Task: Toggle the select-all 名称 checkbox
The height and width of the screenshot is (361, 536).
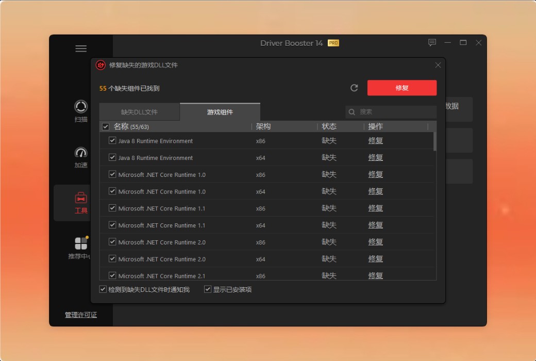Action: point(106,126)
